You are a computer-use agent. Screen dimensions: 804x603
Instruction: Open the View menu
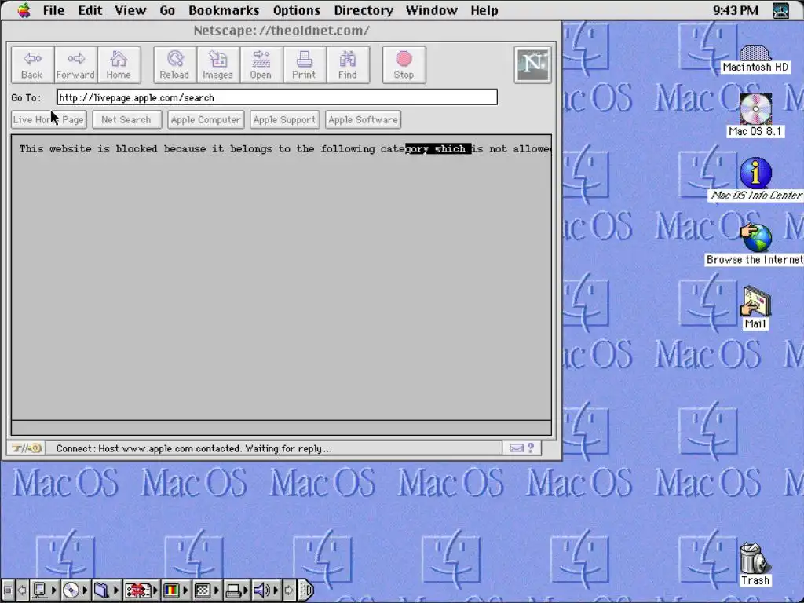[x=130, y=10]
